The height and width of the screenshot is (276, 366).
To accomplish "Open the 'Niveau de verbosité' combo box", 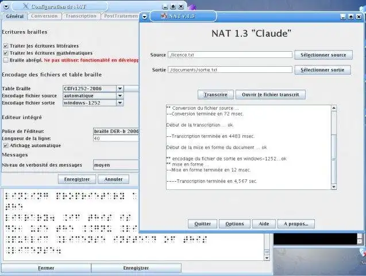I will click(116, 165).
